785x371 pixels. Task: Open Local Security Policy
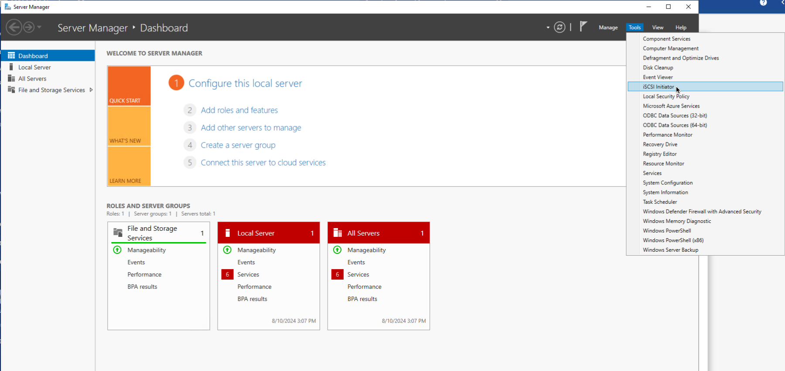[x=705, y=96]
